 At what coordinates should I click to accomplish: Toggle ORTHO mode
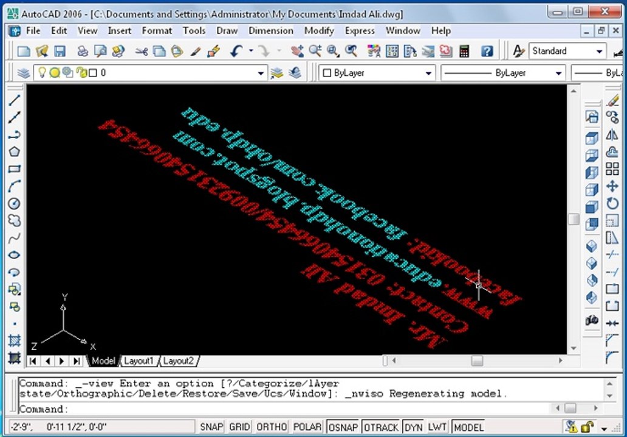point(272,427)
